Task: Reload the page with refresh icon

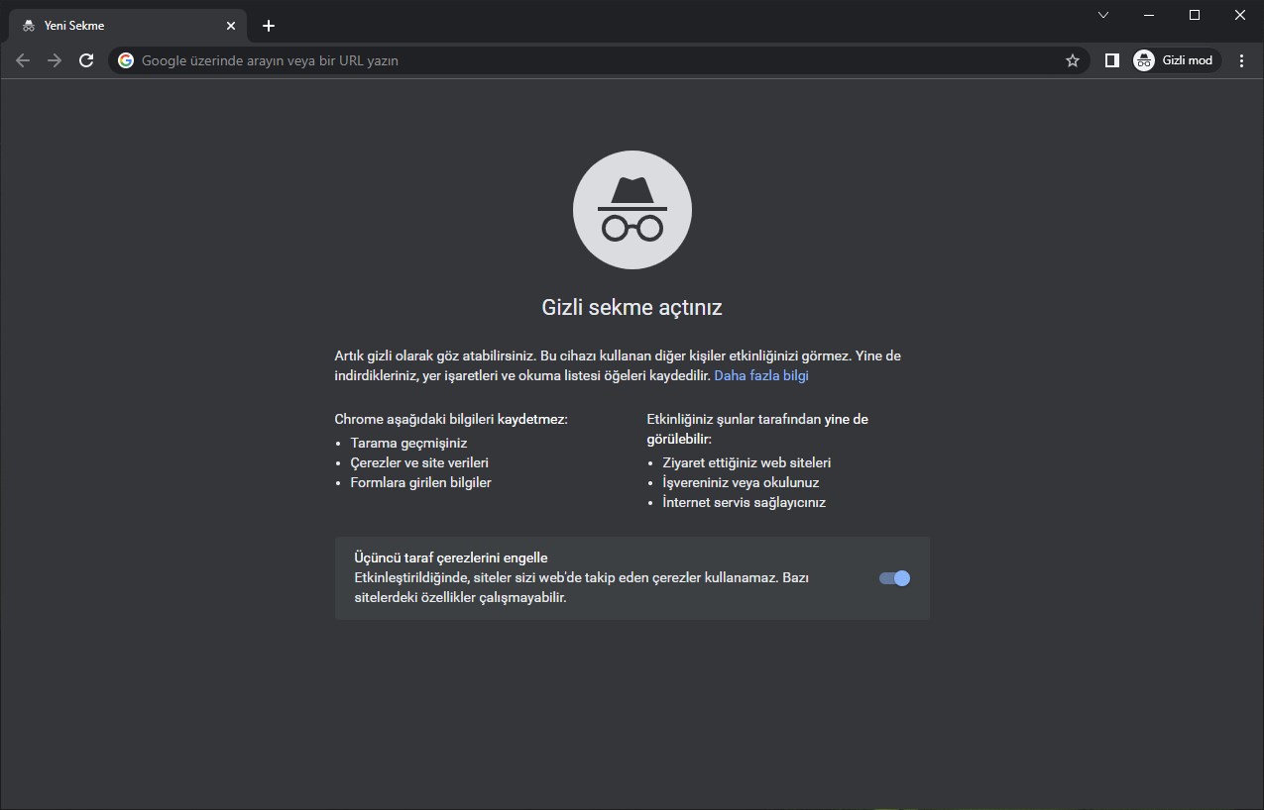Action: (x=86, y=60)
